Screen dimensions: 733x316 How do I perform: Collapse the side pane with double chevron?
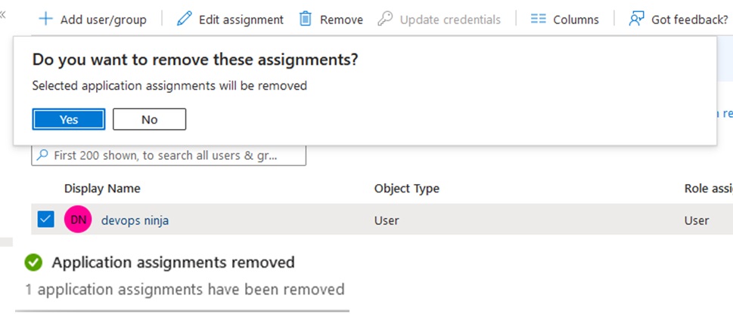point(3,15)
